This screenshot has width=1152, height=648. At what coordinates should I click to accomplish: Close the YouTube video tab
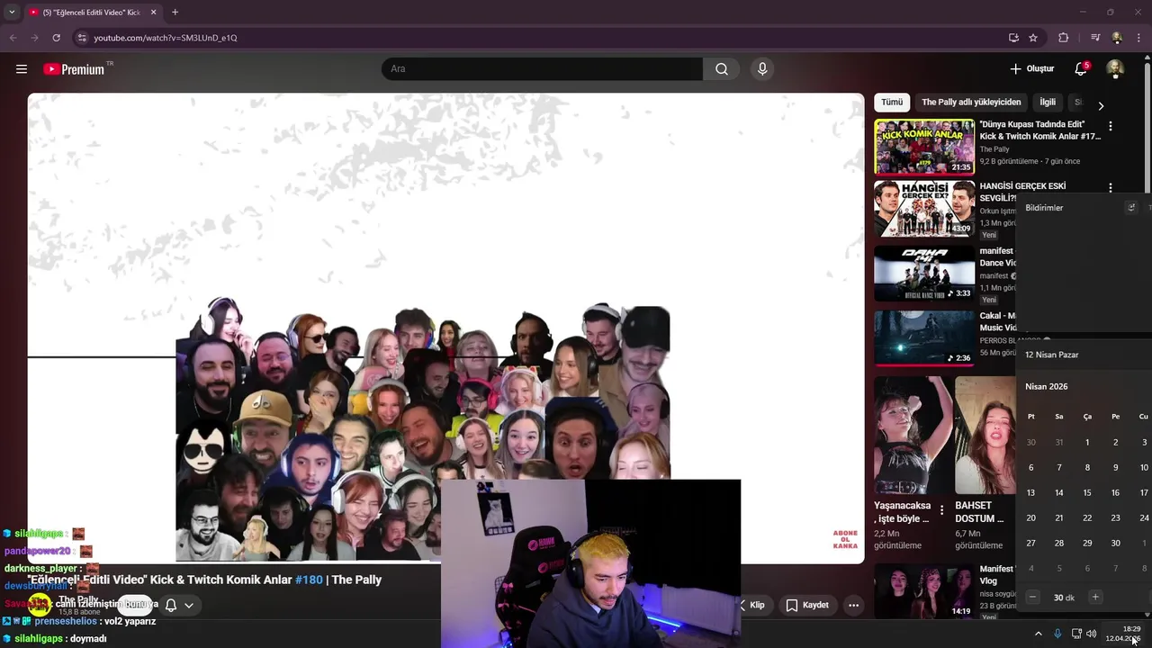154,12
